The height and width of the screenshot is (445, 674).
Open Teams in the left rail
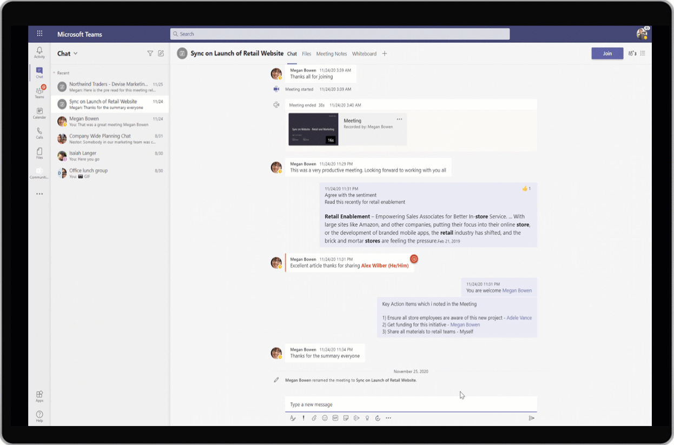click(x=39, y=92)
